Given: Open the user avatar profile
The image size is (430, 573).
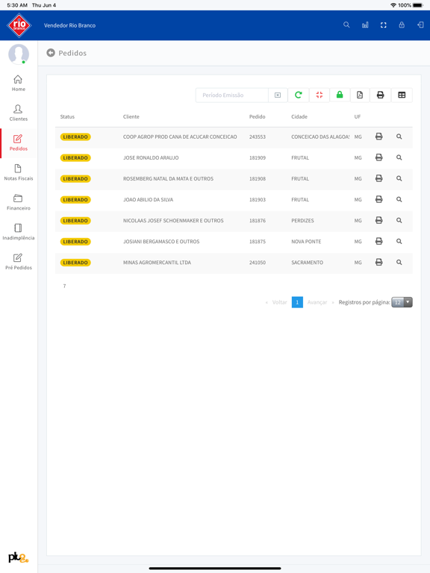Looking at the screenshot, I should [19, 54].
